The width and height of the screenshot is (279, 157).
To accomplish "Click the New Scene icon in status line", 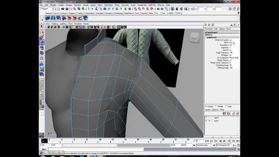I will [x=58, y=9].
